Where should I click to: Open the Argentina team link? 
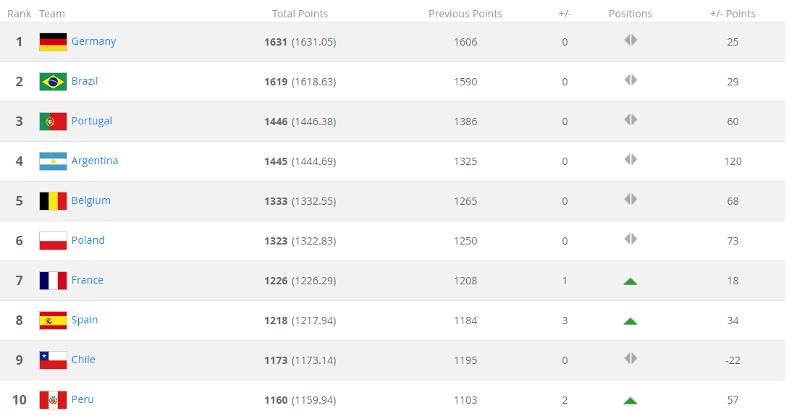[x=95, y=161]
